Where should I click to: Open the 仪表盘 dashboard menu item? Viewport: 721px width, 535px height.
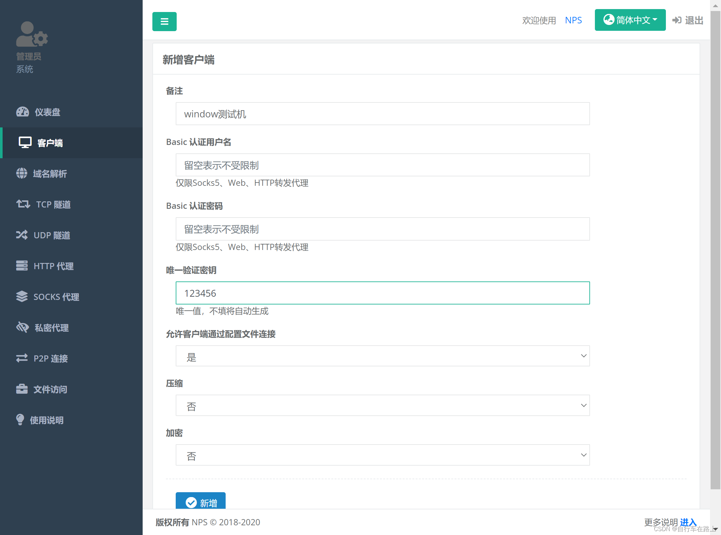(71, 112)
